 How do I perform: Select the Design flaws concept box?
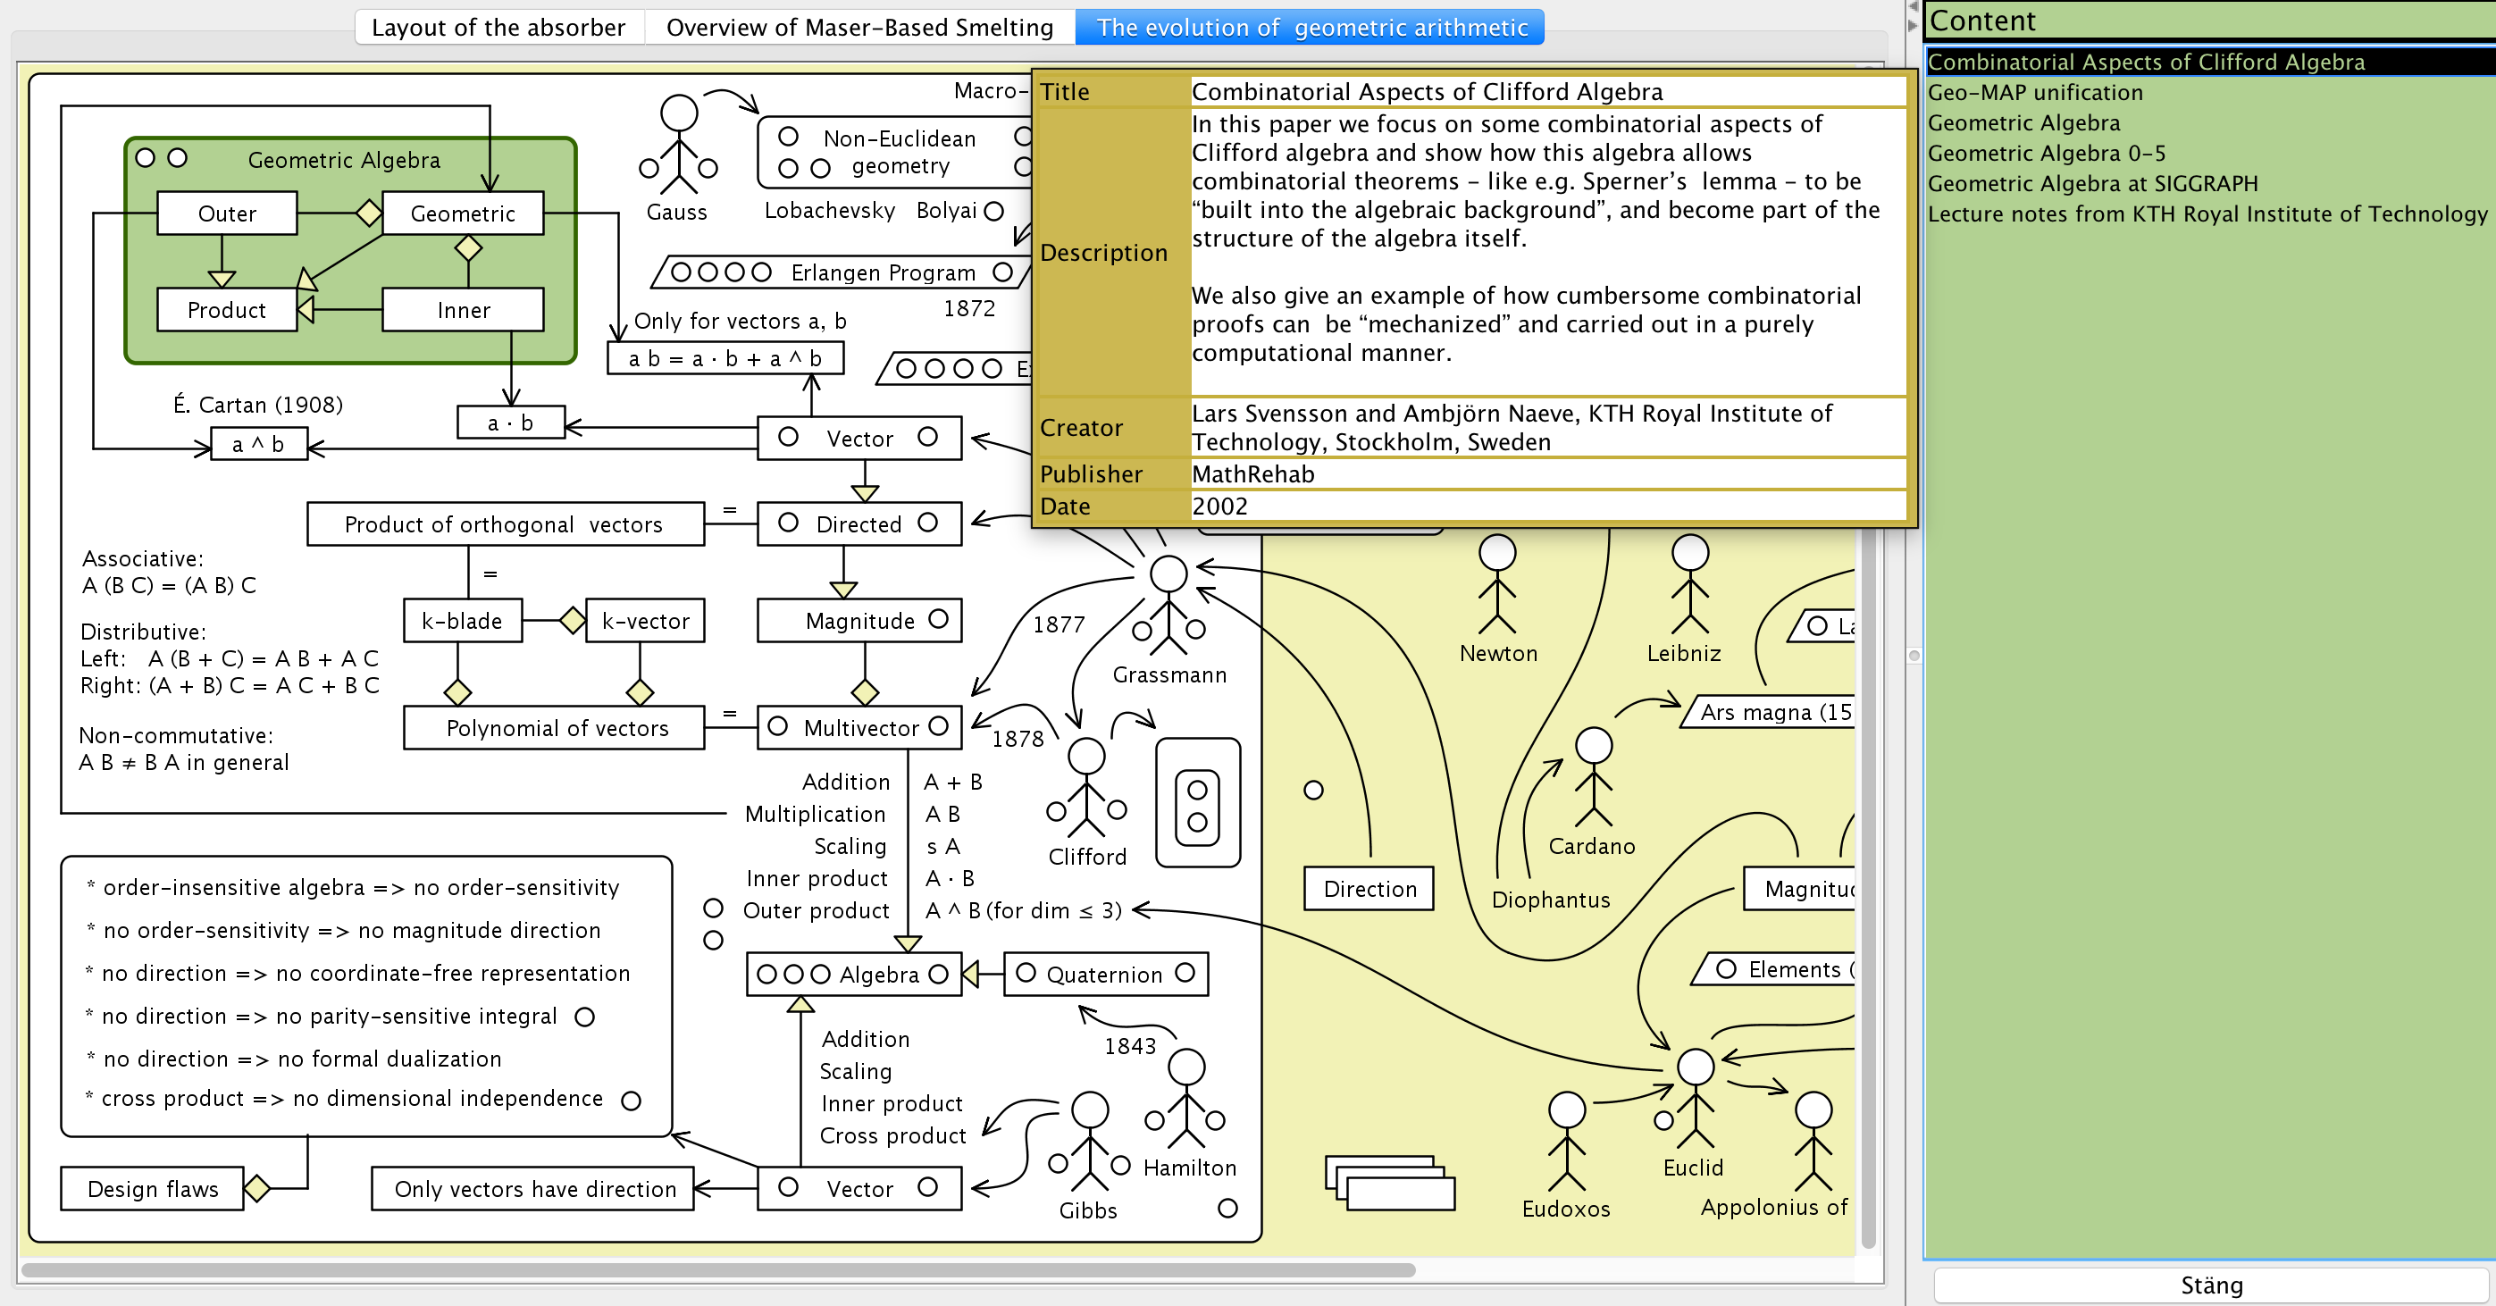[152, 1189]
